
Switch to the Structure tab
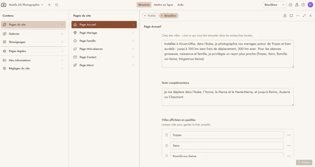[x=144, y=5]
